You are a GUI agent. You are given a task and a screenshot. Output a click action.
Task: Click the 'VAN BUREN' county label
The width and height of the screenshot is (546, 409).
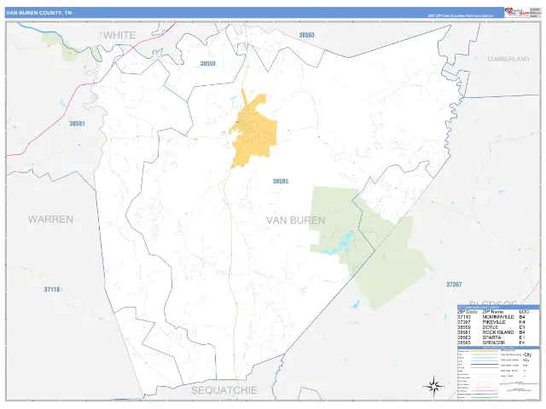pos(296,220)
